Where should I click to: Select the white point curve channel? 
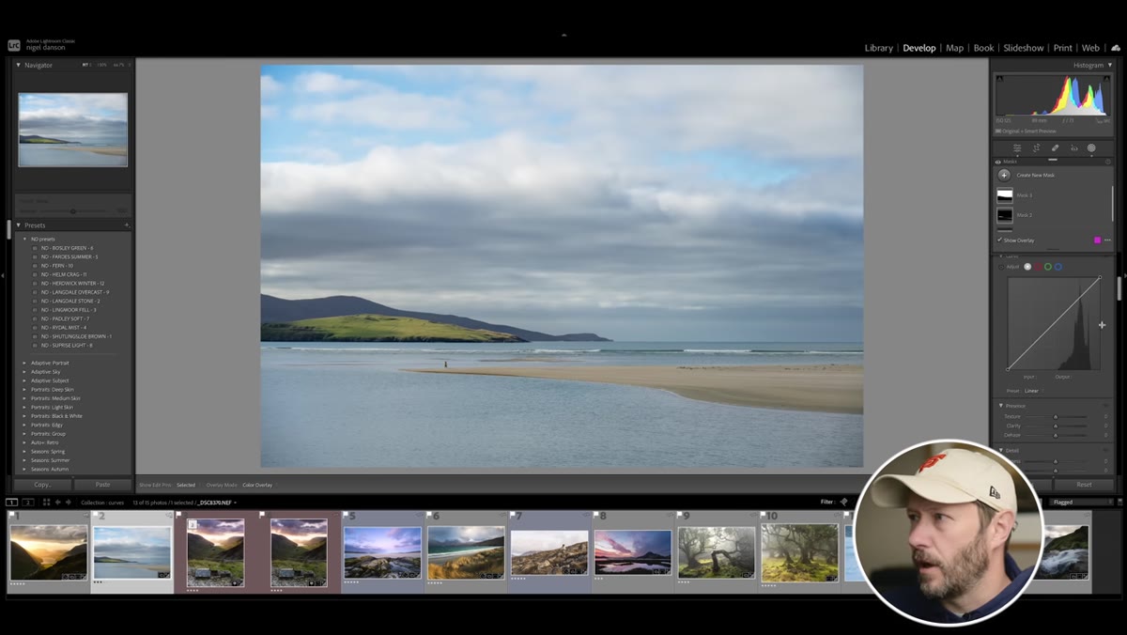pos(1027,267)
